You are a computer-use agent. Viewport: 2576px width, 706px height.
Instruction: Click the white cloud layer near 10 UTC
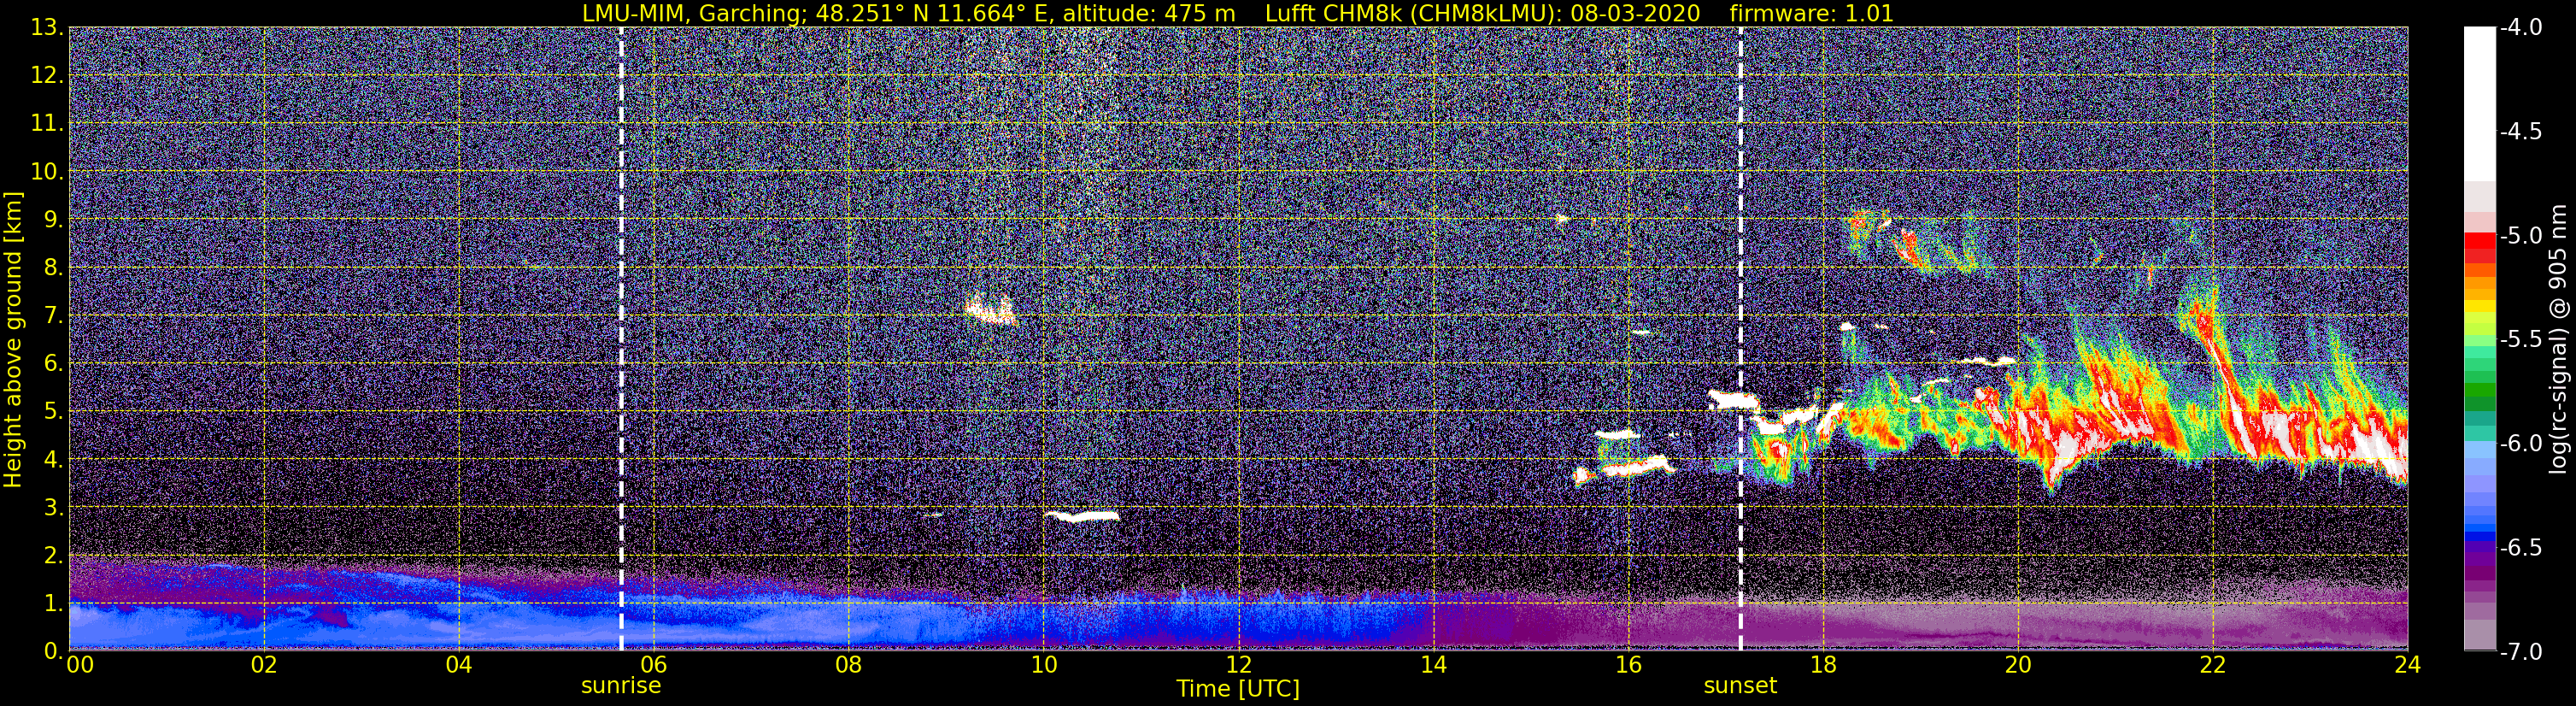click(1083, 516)
